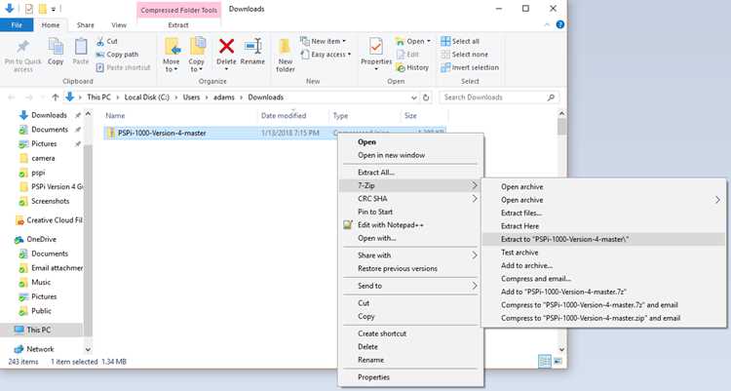Open the address bar history dropdown
The image size is (731, 391).
click(x=413, y=98)
